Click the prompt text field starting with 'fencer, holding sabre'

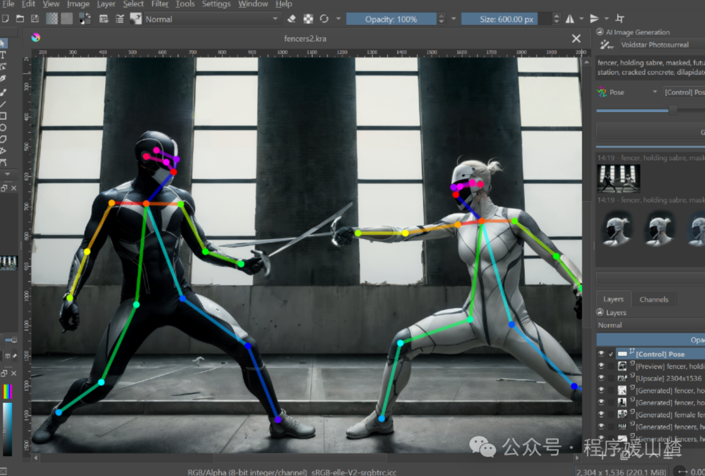click(651, 67)
